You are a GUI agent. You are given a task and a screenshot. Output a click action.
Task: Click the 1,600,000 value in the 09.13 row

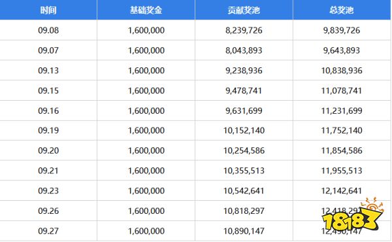(146, 71)
